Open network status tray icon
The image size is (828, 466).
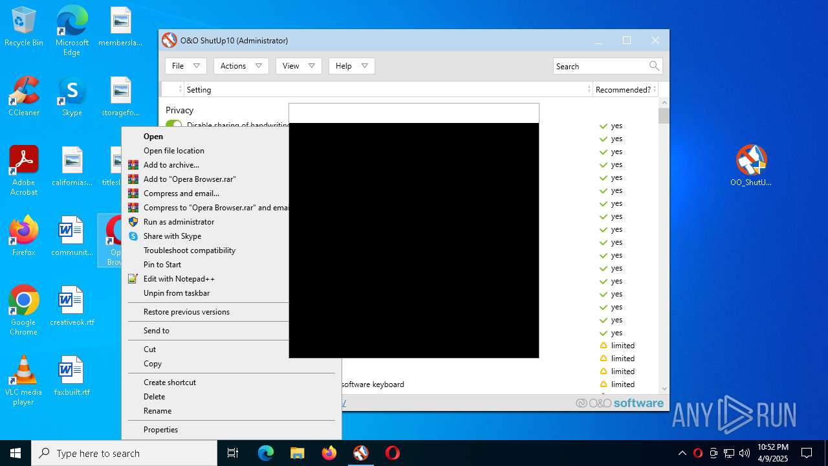[729, 453]
